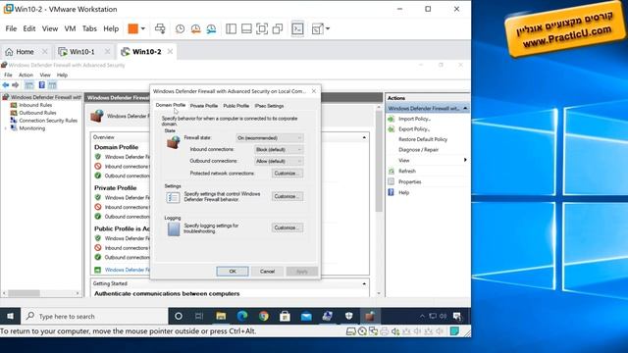Click the MMC help toolbar icon
This screenshot has height=353, width=628.
point(41,85)
